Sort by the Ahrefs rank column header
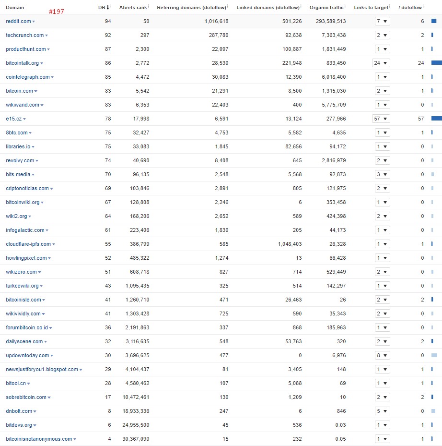 point(133,8)
